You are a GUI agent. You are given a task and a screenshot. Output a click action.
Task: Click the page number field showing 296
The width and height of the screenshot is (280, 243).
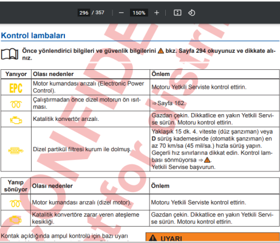click(84, 13)
